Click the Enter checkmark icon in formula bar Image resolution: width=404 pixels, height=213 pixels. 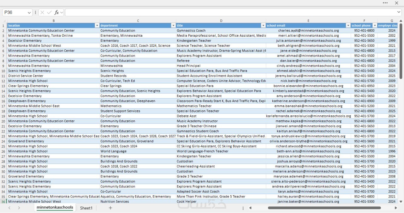[x=49, y=12]
